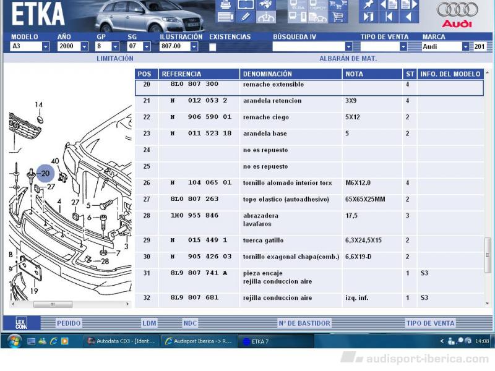Click TIPO DE VENTA button beside Nº DE BASTIDOR

[430, 323]
